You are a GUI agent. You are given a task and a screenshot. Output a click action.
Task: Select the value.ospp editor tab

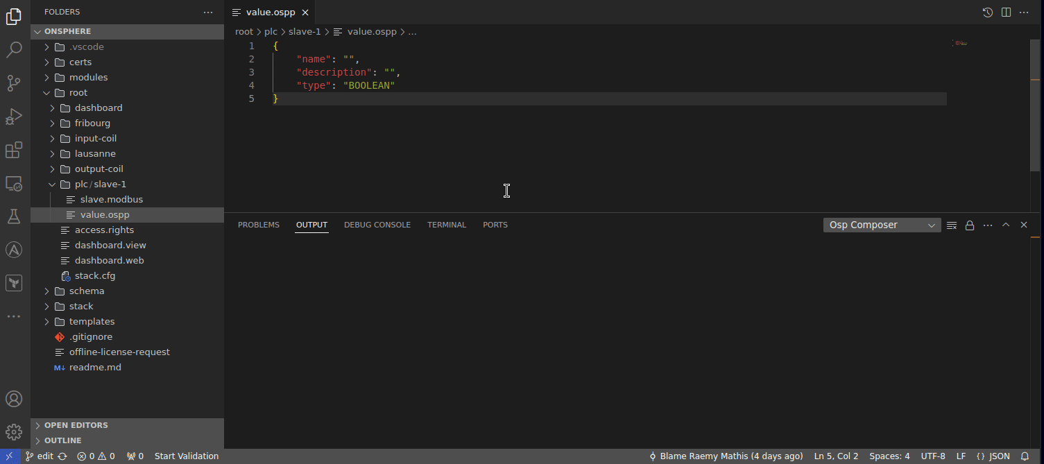271,12
